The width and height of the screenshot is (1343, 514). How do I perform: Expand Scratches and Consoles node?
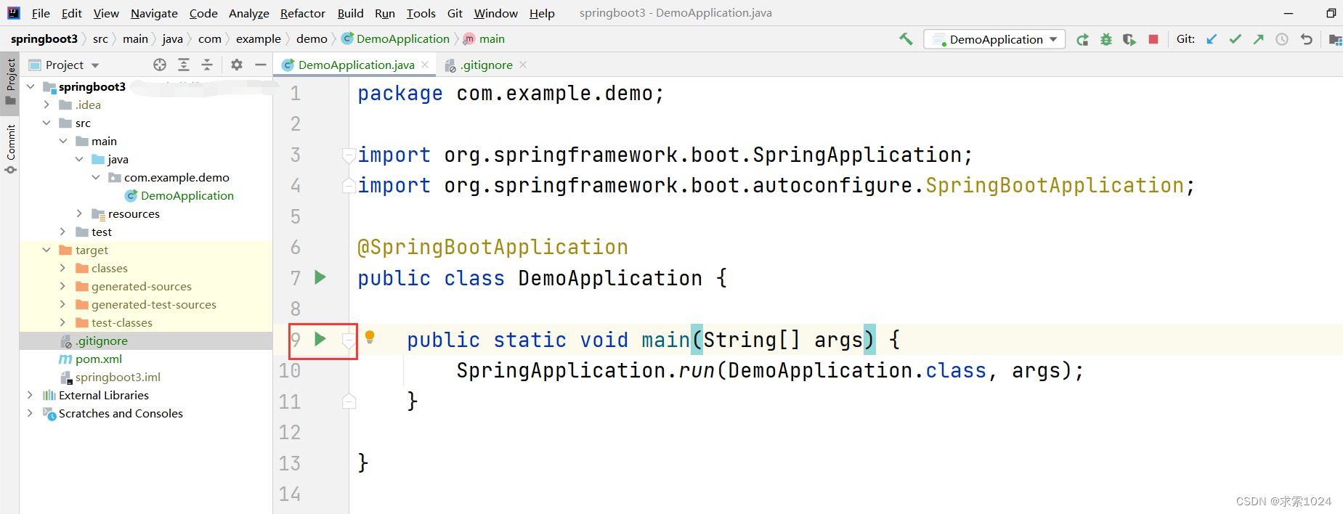[x=31, y=413]
